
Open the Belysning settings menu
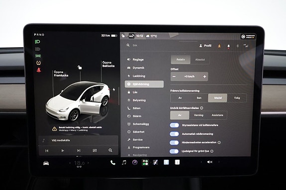click(136, 100)
